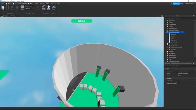
Task: Click the GravityCoil tool icon
Action: click(x=169, y=46)
